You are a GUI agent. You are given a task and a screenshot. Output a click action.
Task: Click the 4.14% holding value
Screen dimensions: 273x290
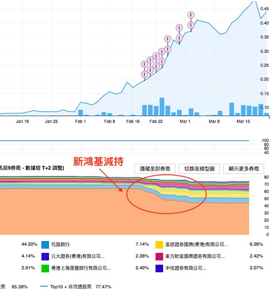click(28, 256)
